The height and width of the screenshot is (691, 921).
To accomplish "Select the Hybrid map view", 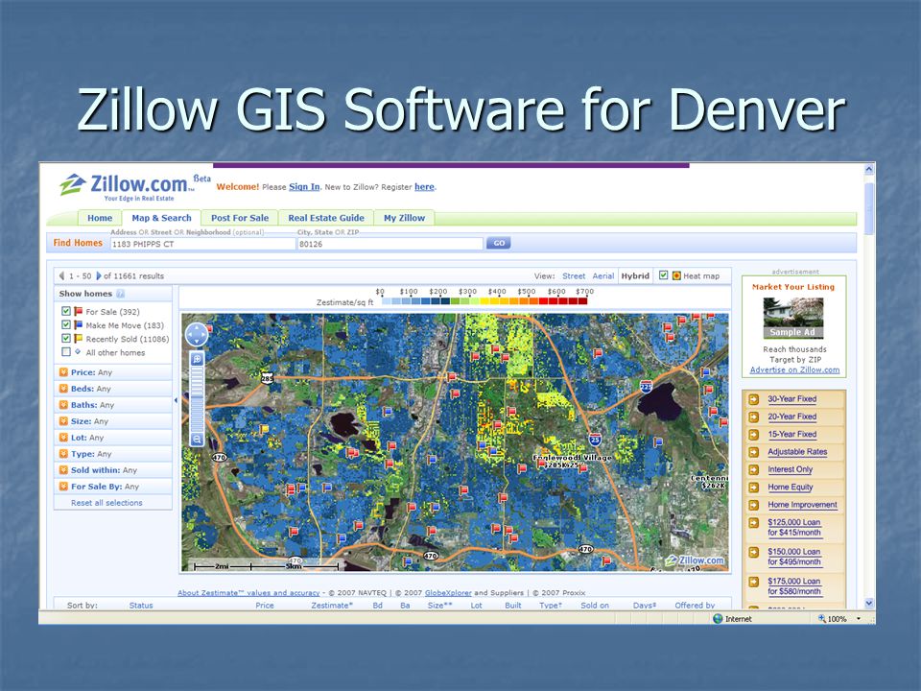I will pos(635,276).
